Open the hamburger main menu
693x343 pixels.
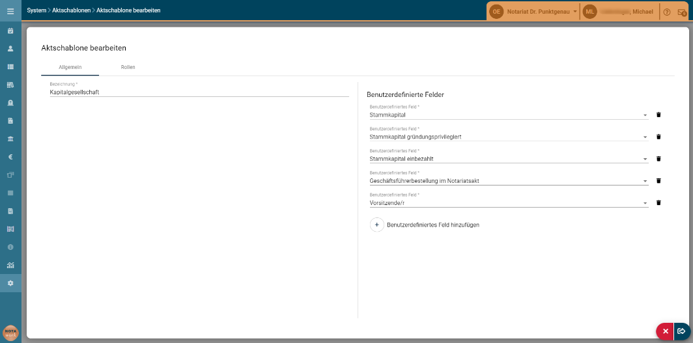point(10,12)
